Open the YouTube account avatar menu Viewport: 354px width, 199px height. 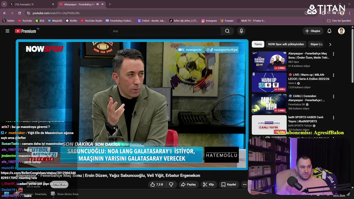[341, 31]
